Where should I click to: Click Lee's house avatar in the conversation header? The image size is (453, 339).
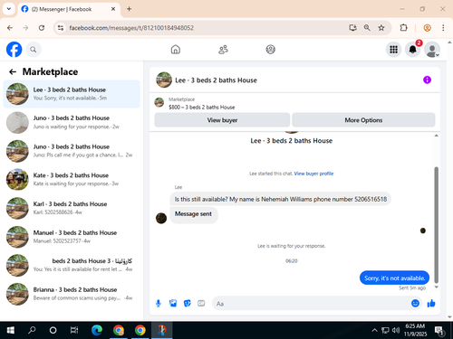click(164, 80)
